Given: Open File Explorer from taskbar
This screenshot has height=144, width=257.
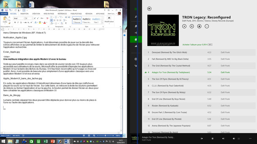Looking at the screenshot, I should (10, 141).
